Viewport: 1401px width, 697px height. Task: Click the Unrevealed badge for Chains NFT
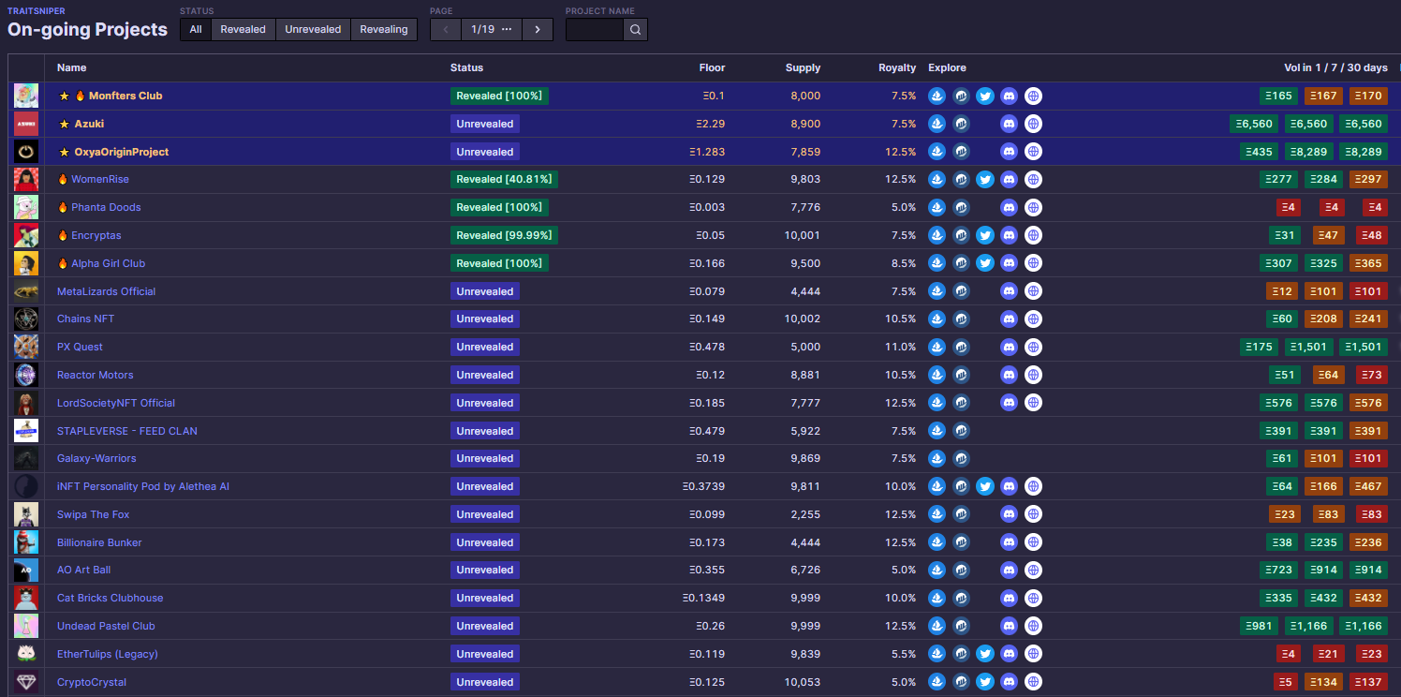(485, 319)
